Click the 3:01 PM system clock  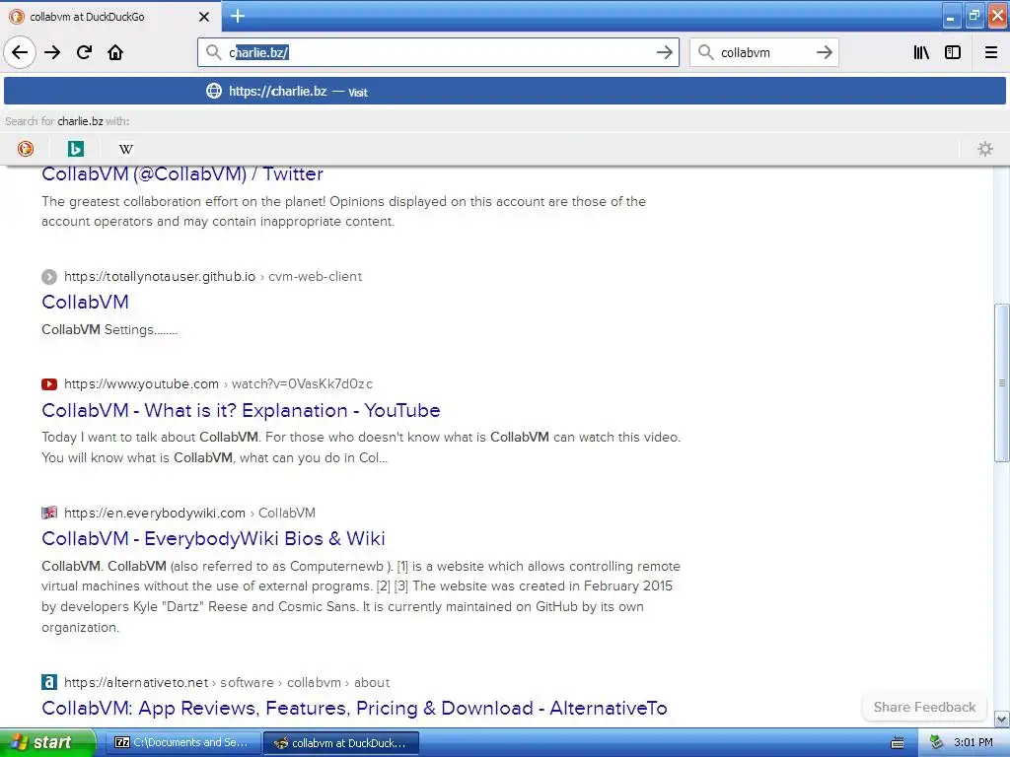point(974,742)
